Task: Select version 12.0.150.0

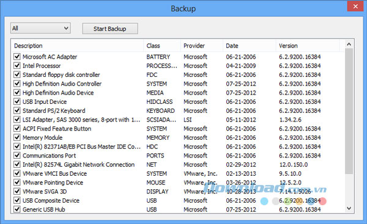Action: pos(294,165)
